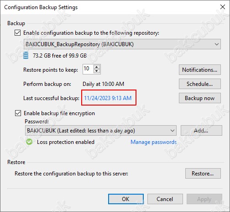The image size is (230, 212).
Task: Click the green loss protection checkmark icon
Action: (x=29, y=142)
